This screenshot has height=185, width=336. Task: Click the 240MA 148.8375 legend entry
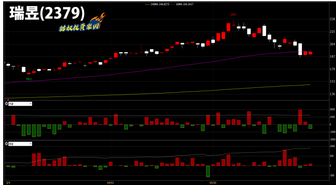tap(157, 4)
